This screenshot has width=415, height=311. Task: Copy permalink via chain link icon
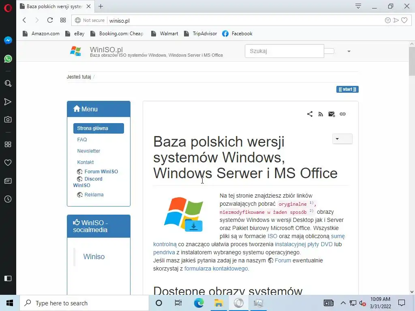[342, 114]
